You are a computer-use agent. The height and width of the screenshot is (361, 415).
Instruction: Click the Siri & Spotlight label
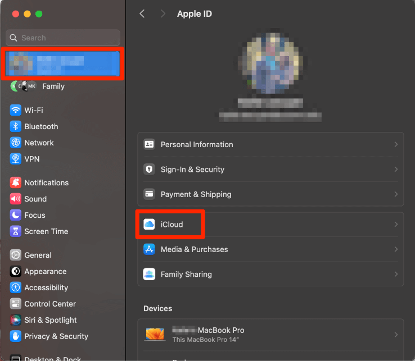tap(51, 320)
